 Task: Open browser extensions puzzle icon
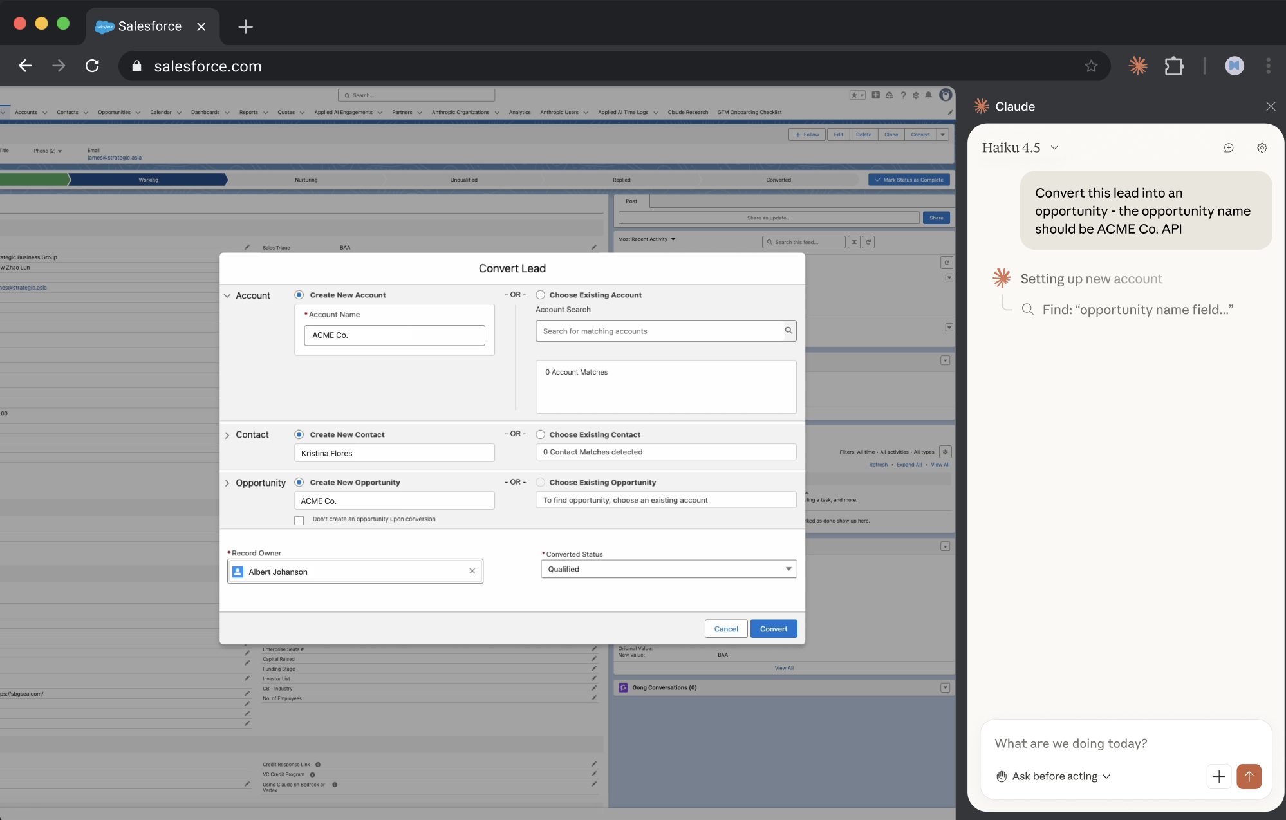click(x=1174, y=66)
